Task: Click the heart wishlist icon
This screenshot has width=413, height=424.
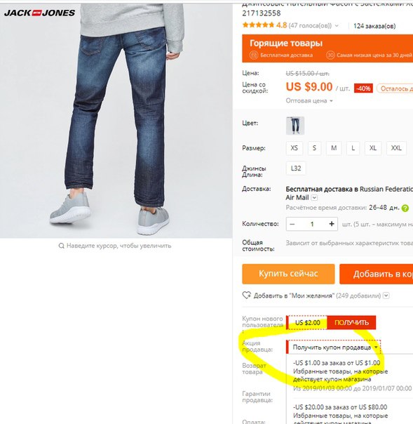Action: coord(246,295)
